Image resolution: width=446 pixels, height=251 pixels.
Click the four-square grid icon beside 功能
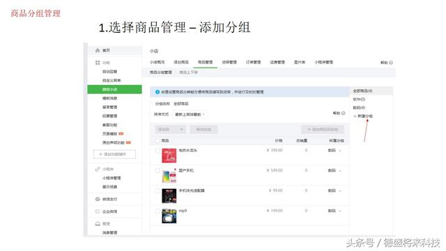point(98,63)
